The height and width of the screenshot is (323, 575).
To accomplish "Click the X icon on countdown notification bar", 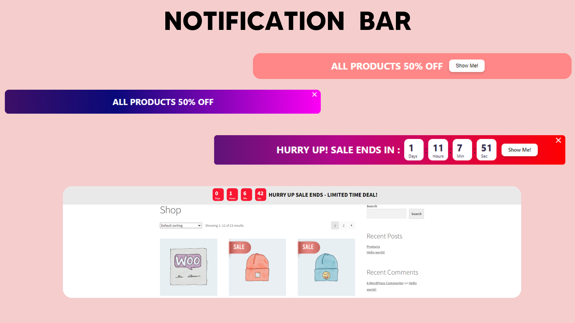I will pos(559,140).
